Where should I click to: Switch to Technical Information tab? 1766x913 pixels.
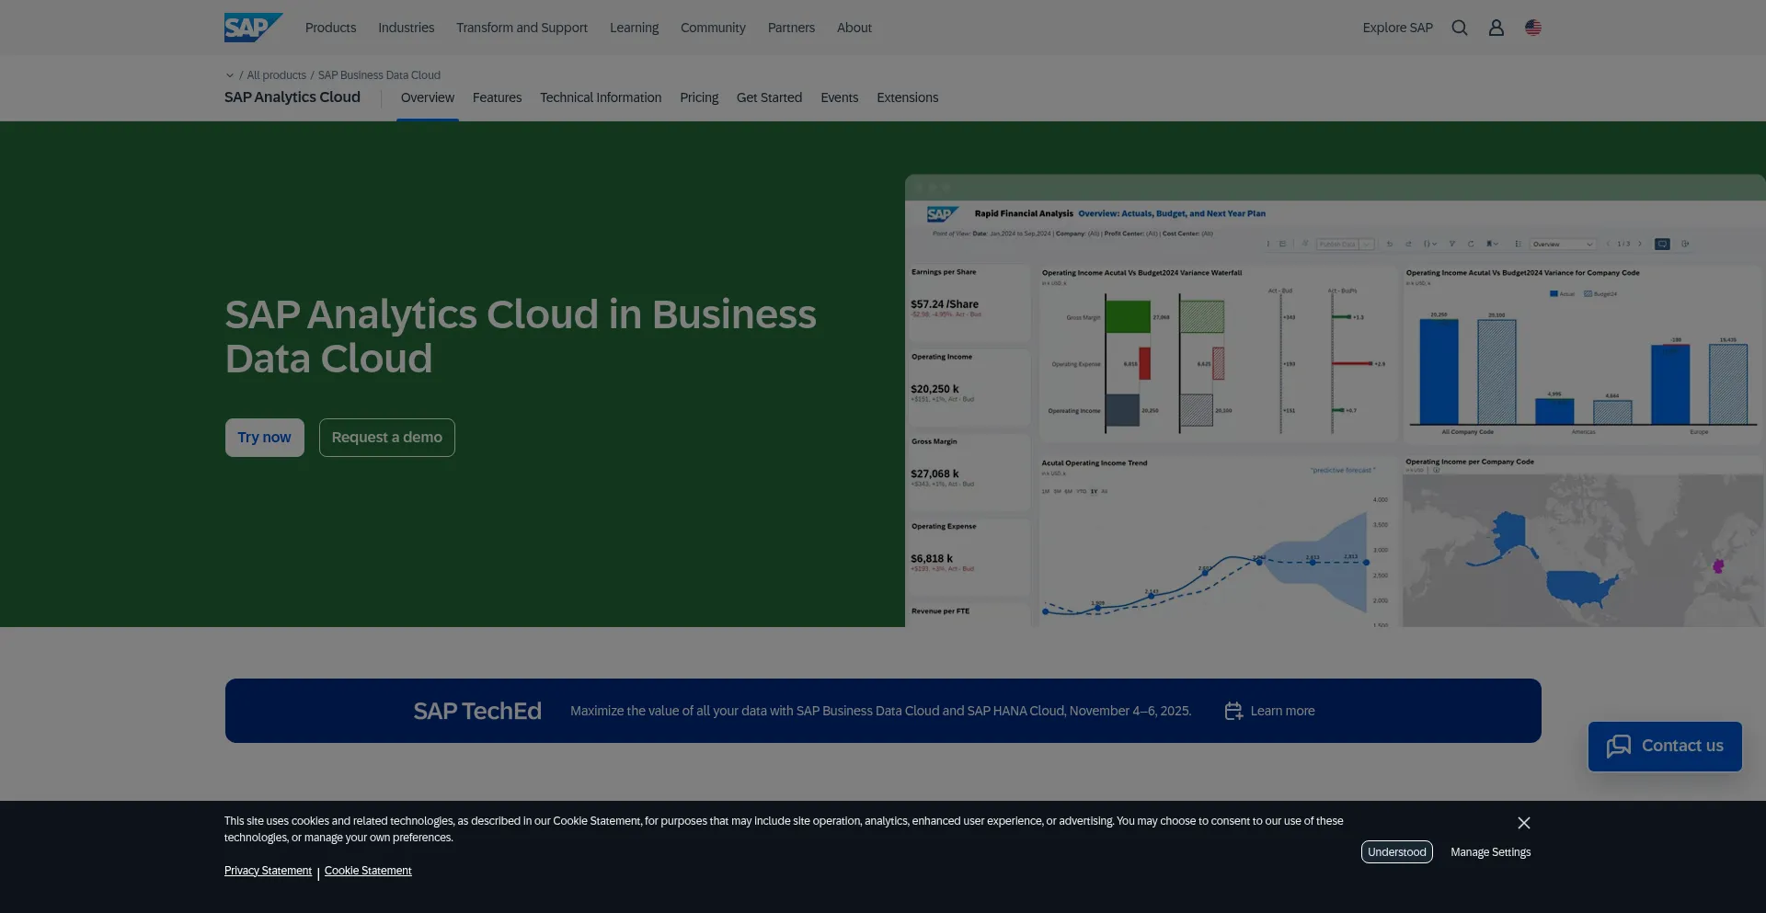[x=601, y=97]
